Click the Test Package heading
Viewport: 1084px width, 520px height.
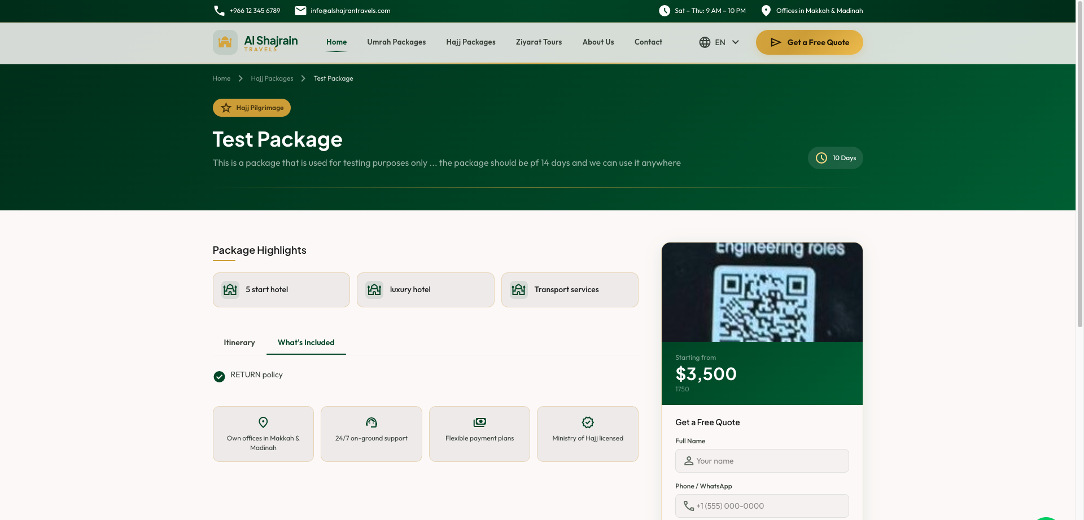277,139
